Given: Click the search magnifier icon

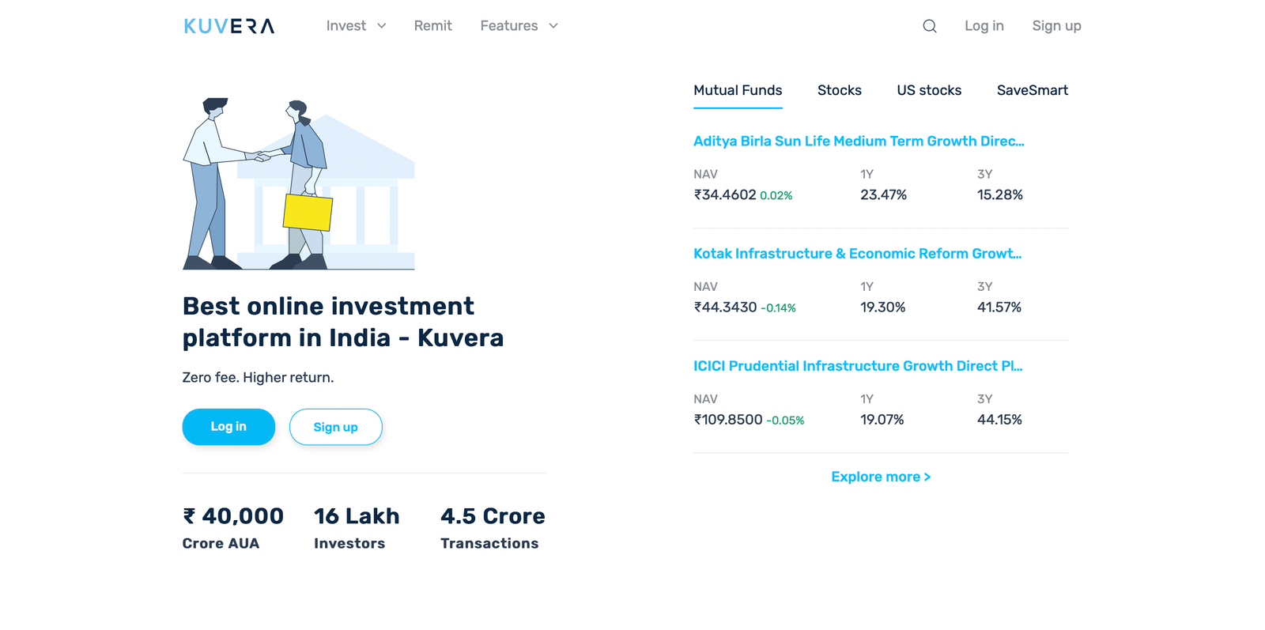Looking at the screenshot, I should [930, 26].
